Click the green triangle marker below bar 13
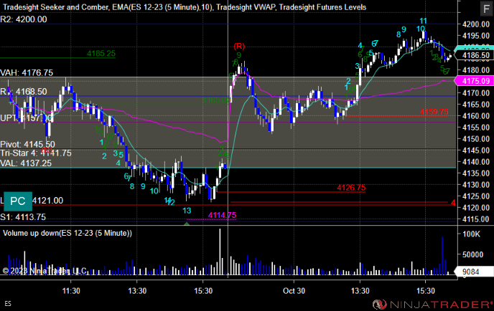 pyautogui.click(x=187, y=224)
